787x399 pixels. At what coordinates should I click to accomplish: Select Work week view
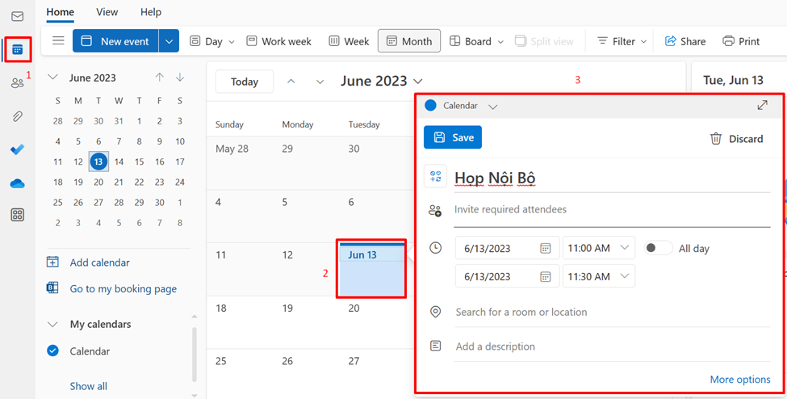tap(278, 41)
